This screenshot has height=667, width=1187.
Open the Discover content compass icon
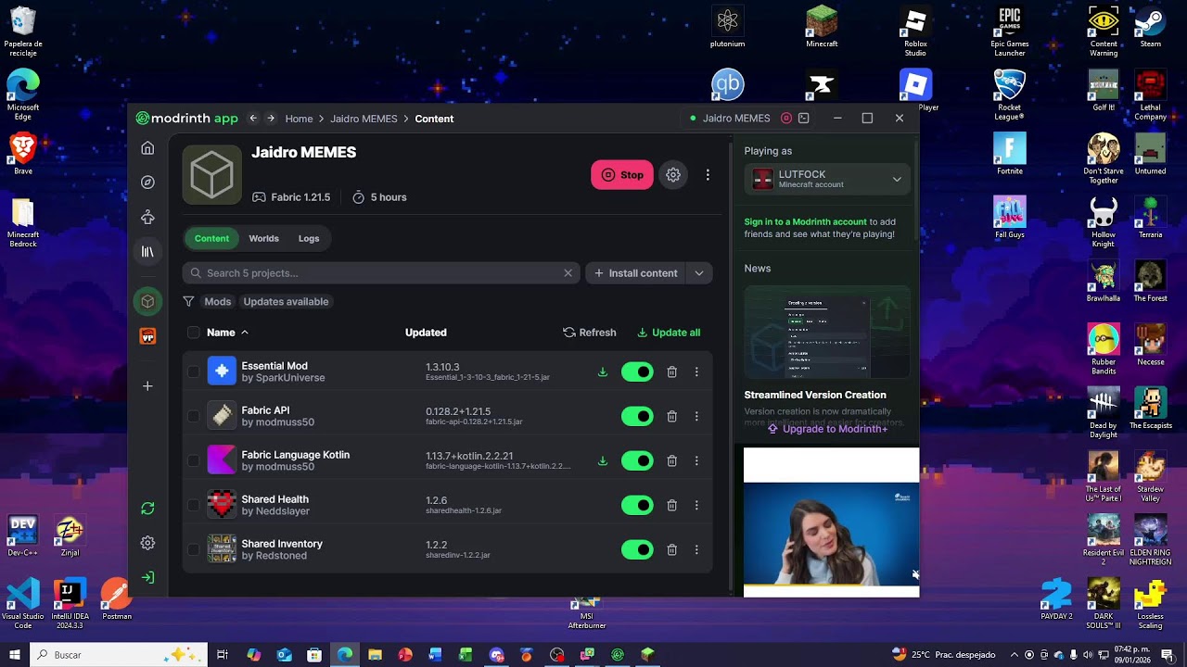click(x=147, y=182)
